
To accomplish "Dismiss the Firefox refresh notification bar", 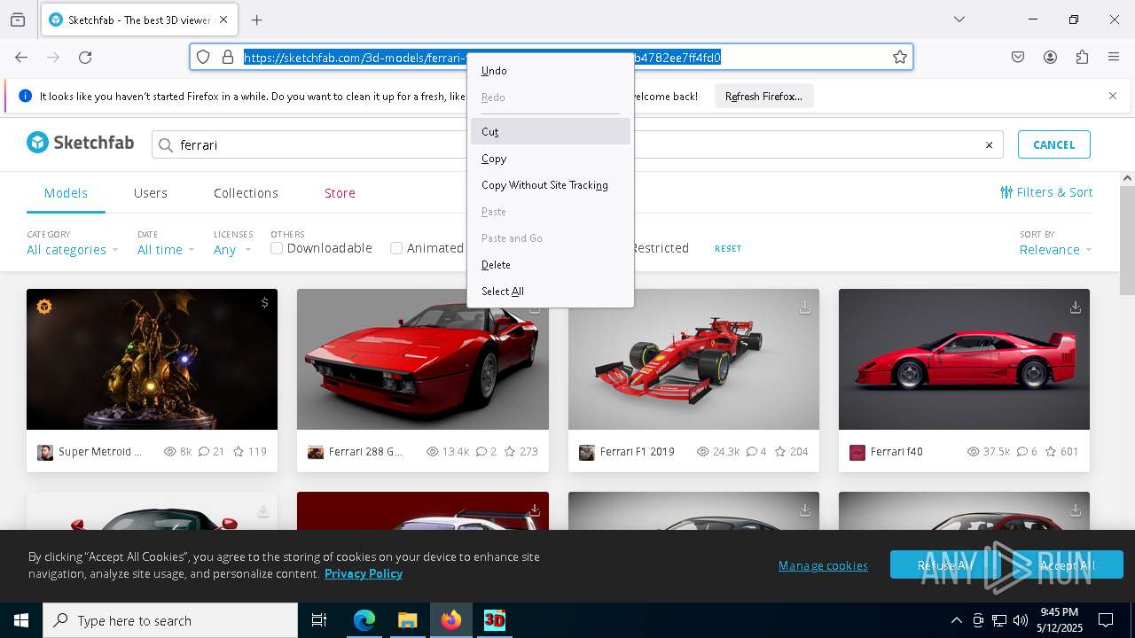I will [1113, 96].
